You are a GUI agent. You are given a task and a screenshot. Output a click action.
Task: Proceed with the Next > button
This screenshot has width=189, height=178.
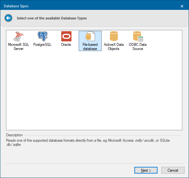(x=146, y=170)
